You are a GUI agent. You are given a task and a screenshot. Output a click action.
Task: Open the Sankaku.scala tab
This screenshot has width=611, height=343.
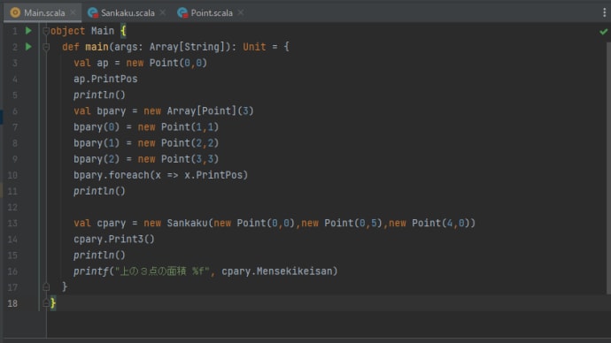pos(128,13)
